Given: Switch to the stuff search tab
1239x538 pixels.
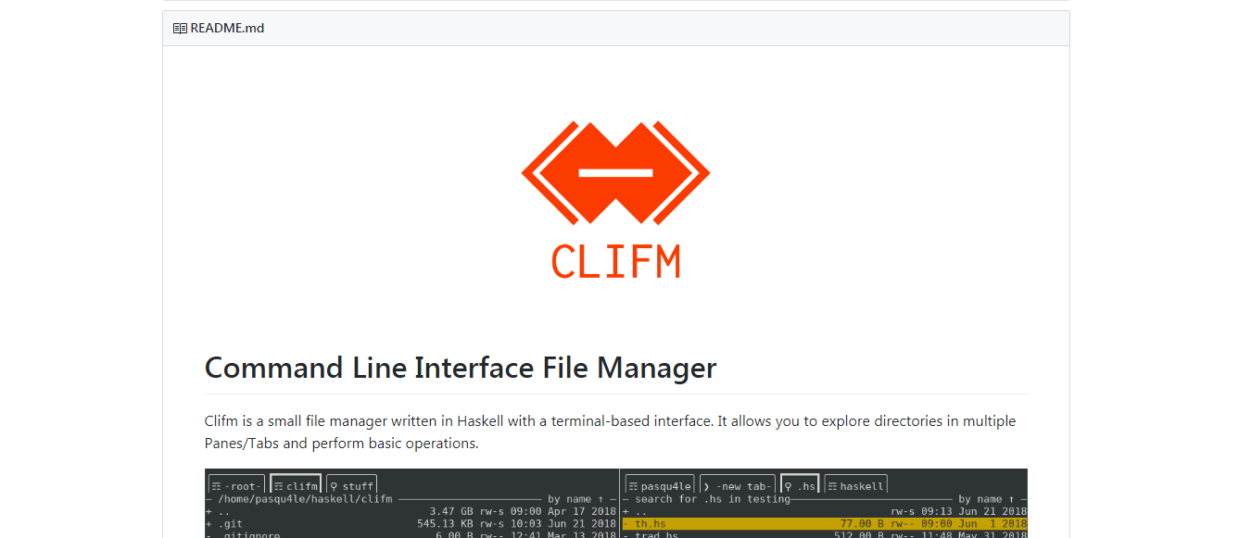Looking at the screenshot, I should (x=351, y=485).
